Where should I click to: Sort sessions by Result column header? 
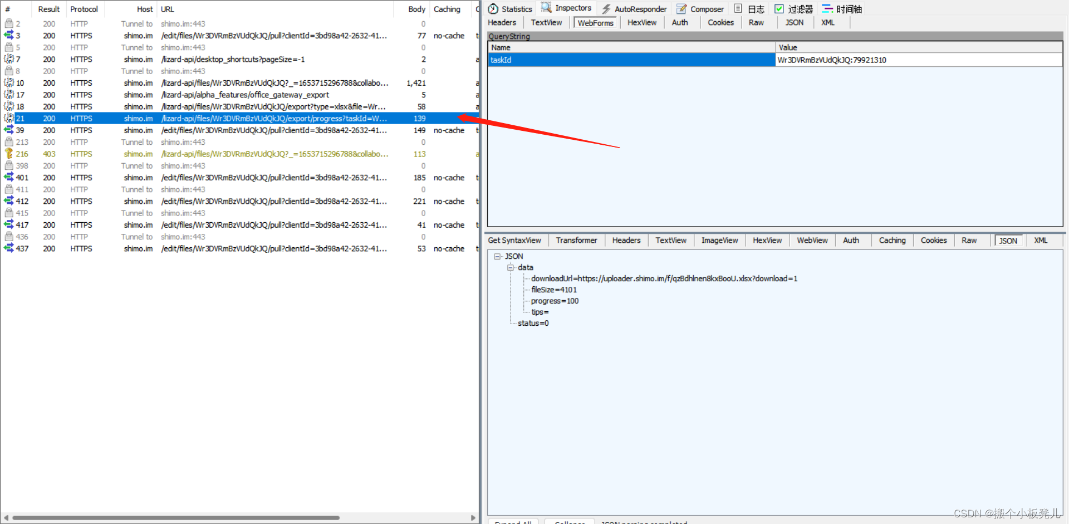(49, 9)
